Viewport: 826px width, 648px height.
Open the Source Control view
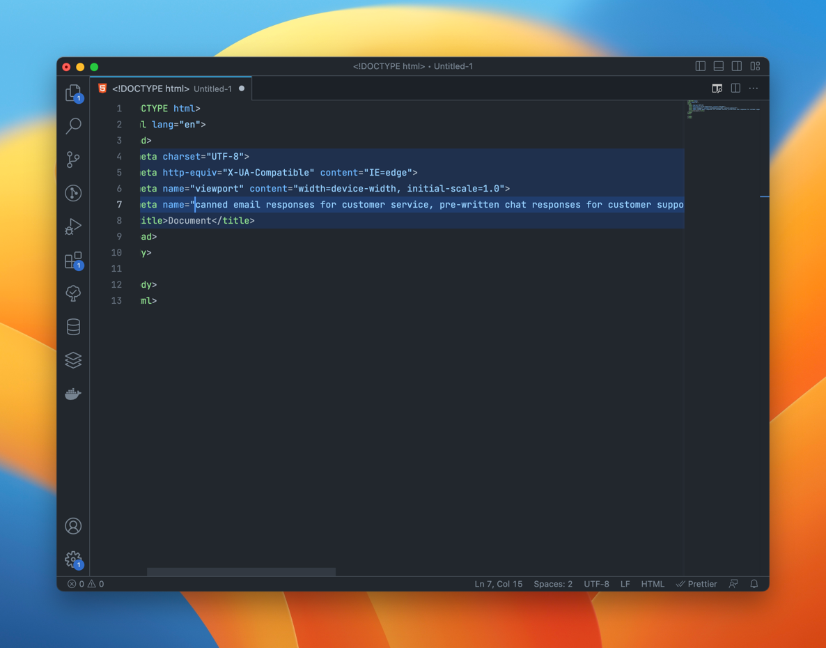coord(73,160)
